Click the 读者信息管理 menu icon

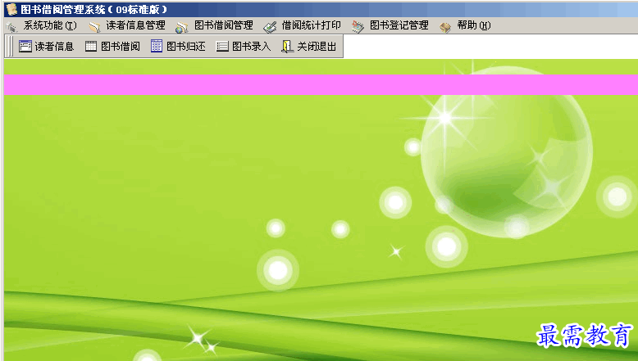coord(95,27)
